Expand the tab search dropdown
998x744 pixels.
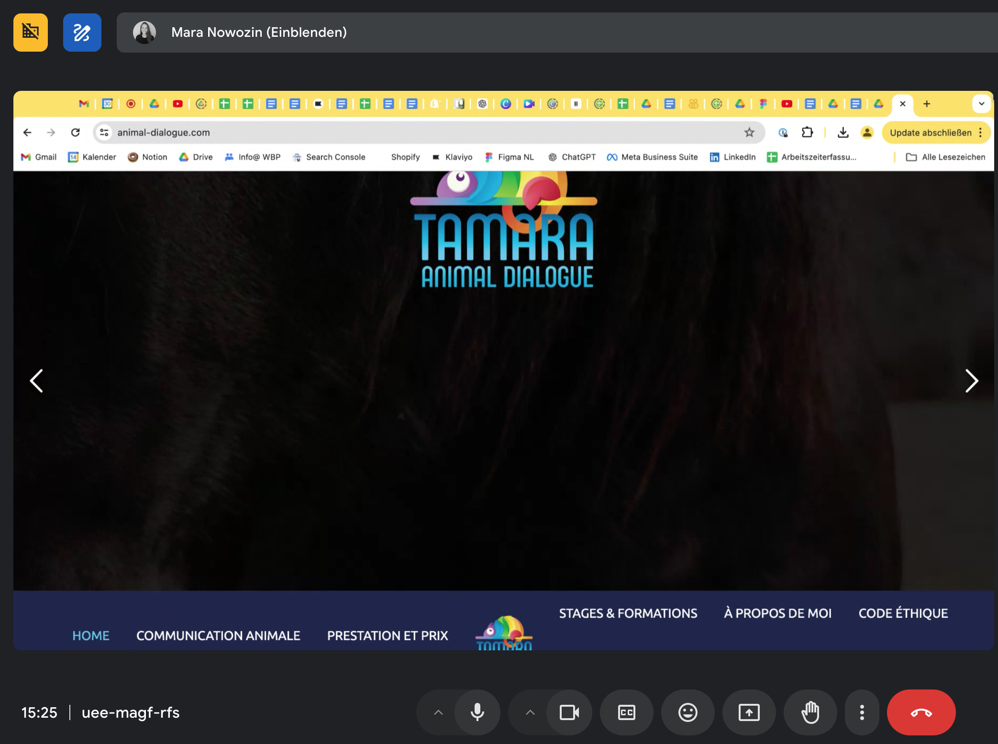point(981,104)
